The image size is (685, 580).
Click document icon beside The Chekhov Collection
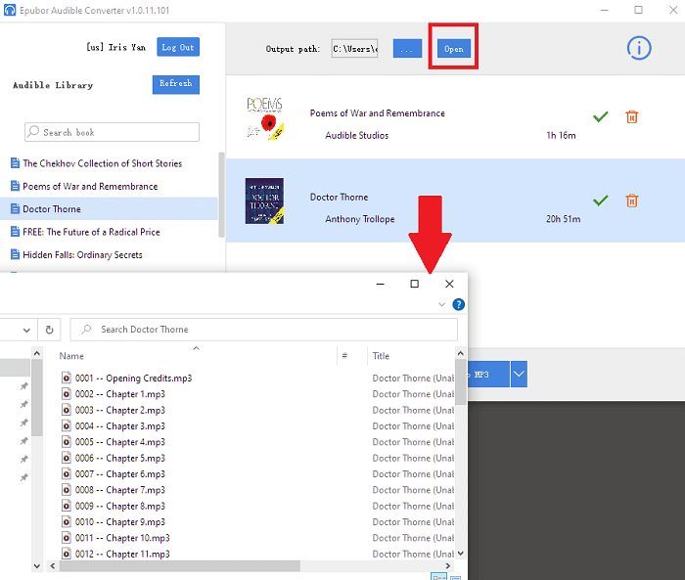15,163
